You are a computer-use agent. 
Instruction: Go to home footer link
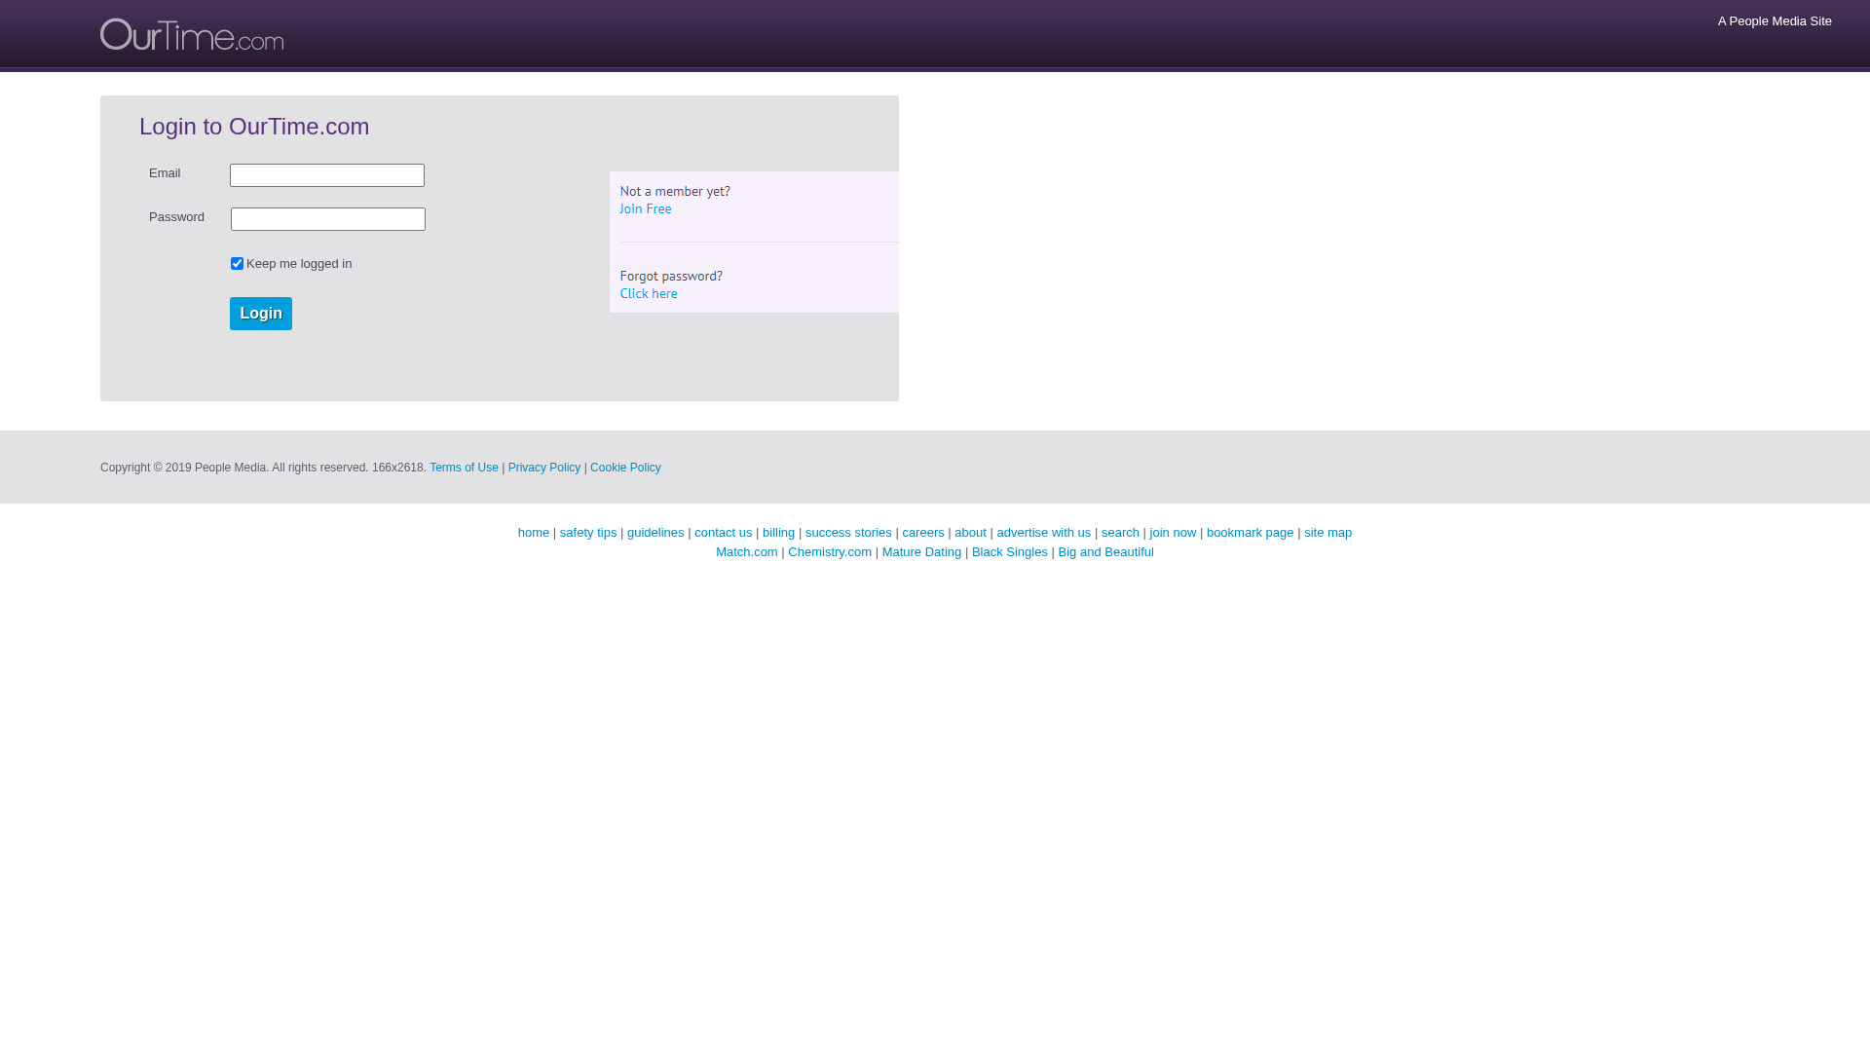tap(534, 533)
